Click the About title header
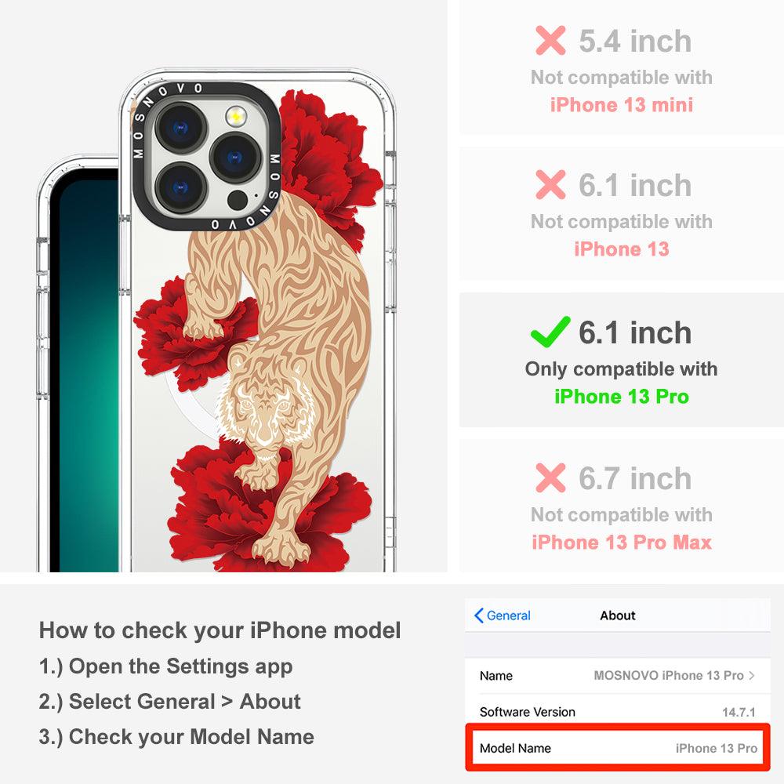784x784 pixels. [618, 615]
